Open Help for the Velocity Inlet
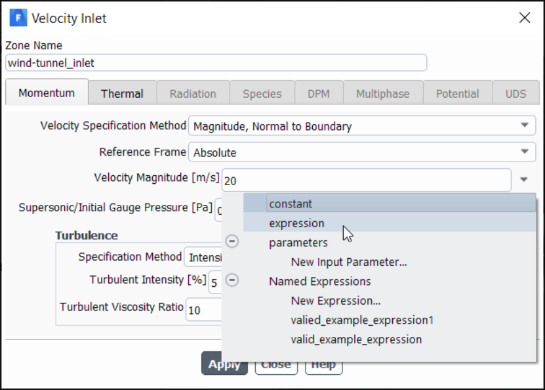The image size is (545, 390). (x=323, y=364)
